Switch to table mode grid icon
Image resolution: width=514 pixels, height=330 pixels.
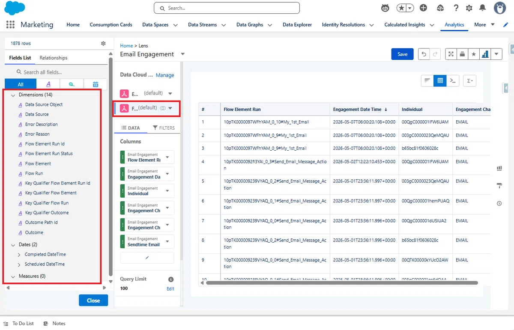click(x=440, y=80)
